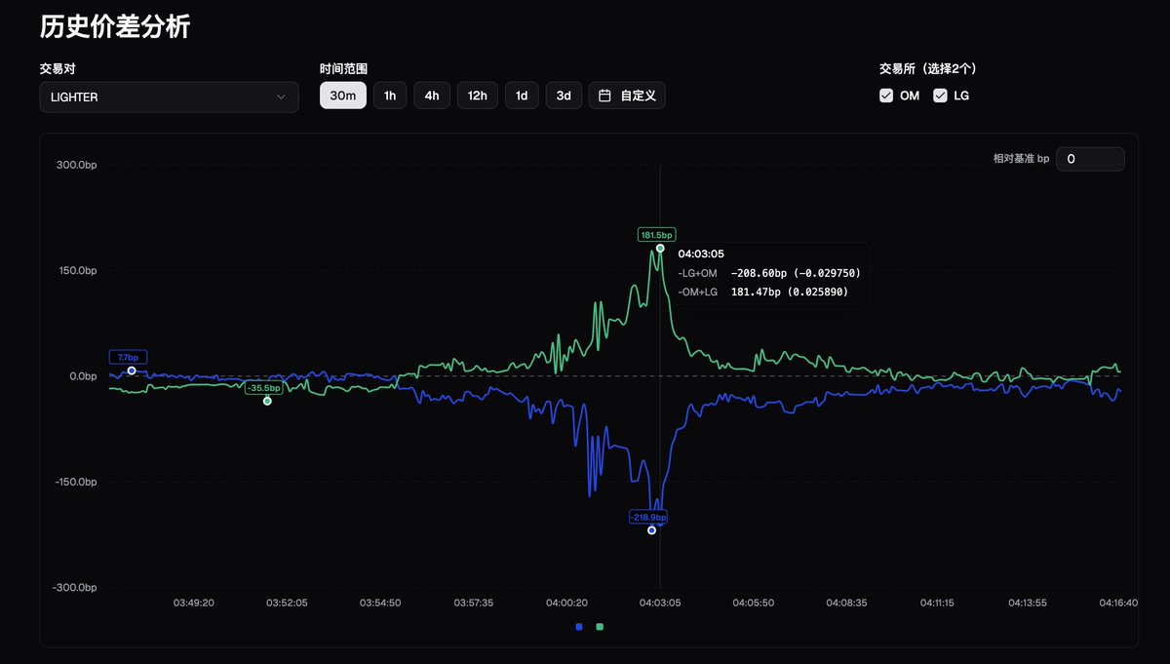Click the -OM+LG tooltip row
This screenshot has height=664, width=1170.
(x=762, y=293)
